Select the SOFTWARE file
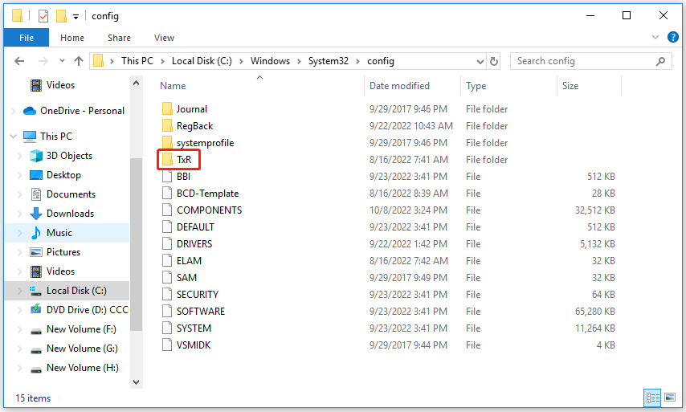 pyautogui.click(x=200, y=312)
